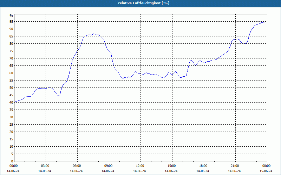Image resolution: width=281 pixels, height=175 pixels.
Task: Select the 95 y-axis label
Action: [11, 22]
